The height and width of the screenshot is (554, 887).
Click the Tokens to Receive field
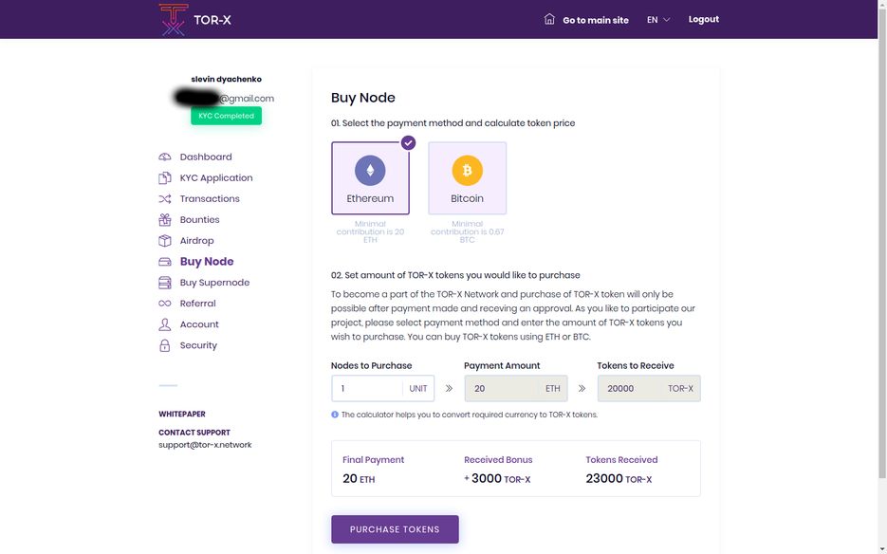(649, 388)
